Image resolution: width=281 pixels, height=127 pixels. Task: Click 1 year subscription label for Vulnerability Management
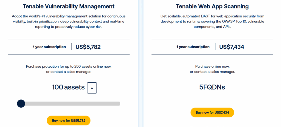pos(49,47)
